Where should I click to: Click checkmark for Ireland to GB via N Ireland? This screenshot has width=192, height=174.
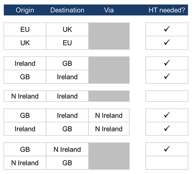tap(166, 129)
